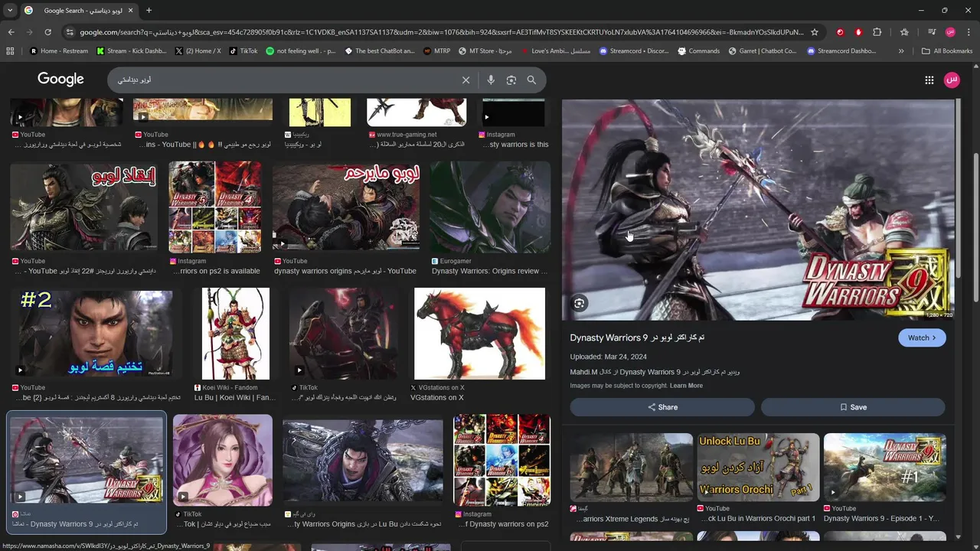
Task: Open Lu Bu Koei Wiki Fandom result link
Action: coord(235,397)
